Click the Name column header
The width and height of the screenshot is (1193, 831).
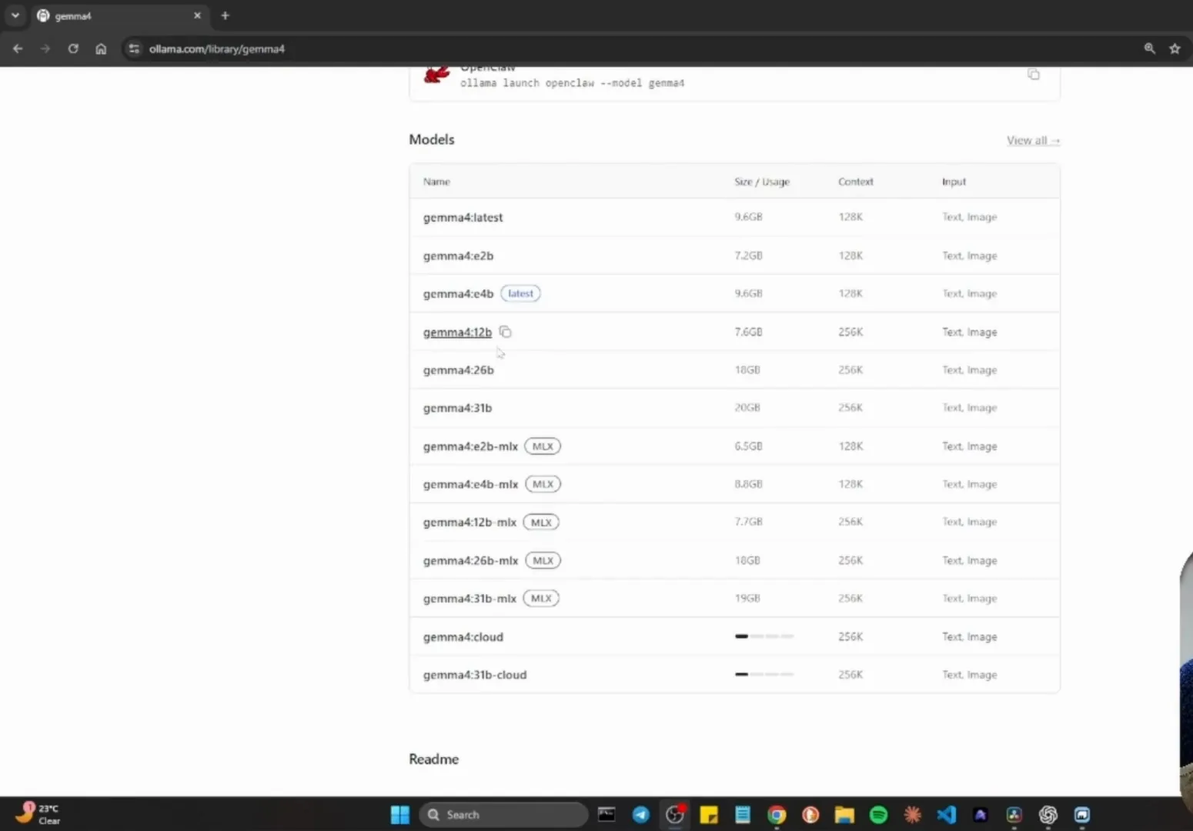436,182
